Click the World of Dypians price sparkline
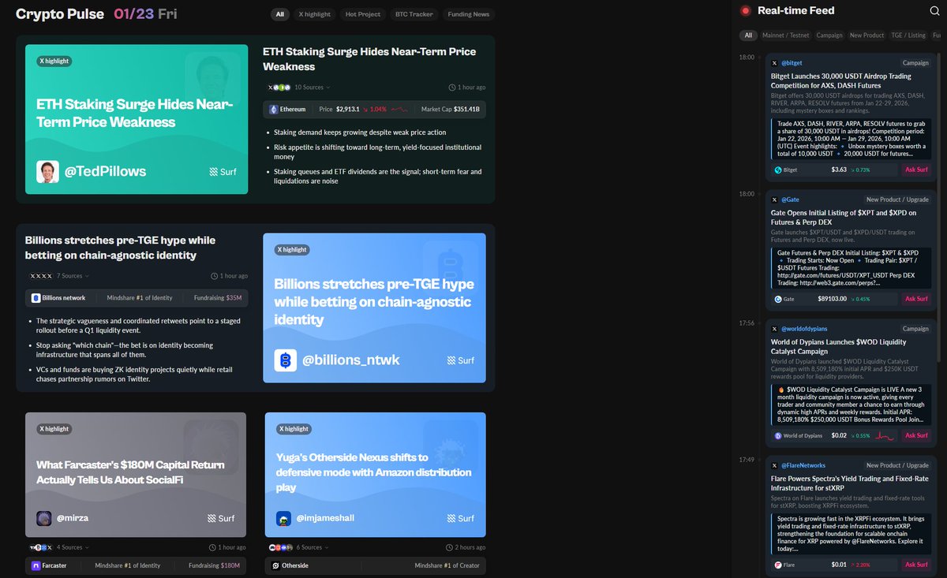Viewport: 947px width, 578px height. (885, 435)
